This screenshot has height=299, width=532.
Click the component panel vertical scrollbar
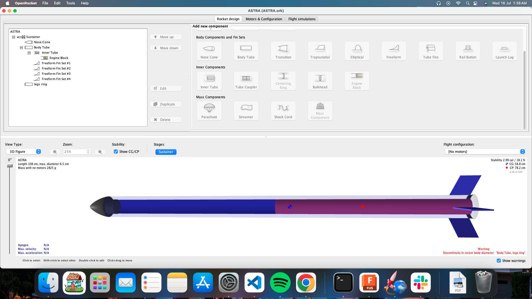(x=524, y=90)
